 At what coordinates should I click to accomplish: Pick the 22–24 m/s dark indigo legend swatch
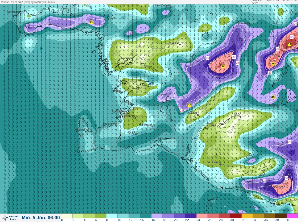pyautogui.click(x=191, y=216)
